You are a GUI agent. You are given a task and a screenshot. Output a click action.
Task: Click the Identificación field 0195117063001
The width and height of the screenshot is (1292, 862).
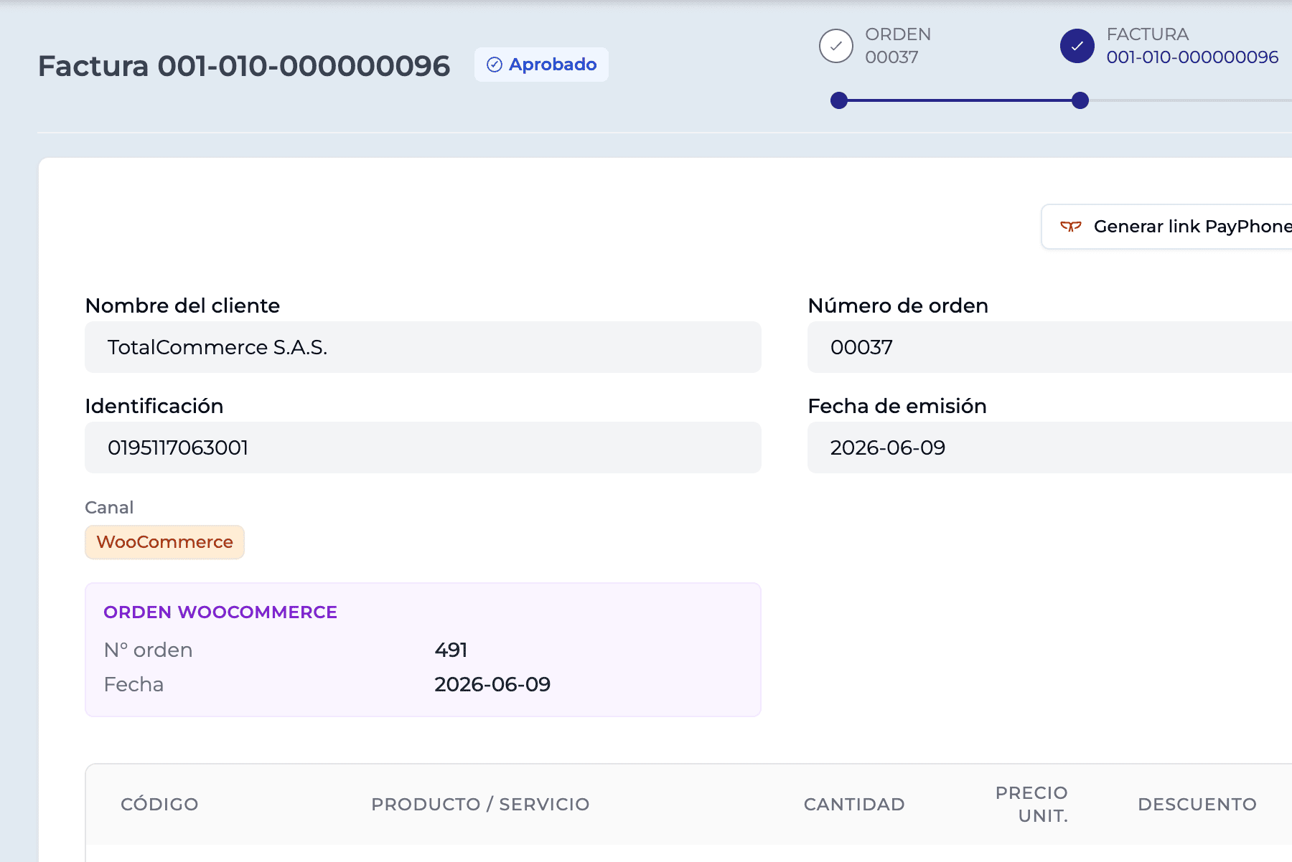(x=423, y=447)
